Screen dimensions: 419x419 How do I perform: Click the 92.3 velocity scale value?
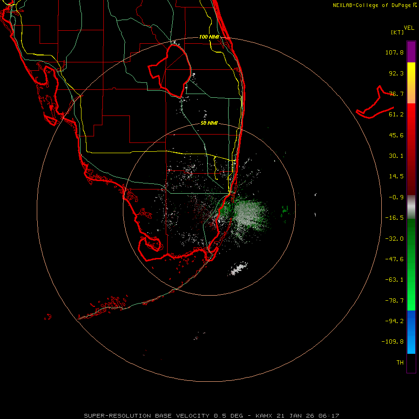click(396, 73)
